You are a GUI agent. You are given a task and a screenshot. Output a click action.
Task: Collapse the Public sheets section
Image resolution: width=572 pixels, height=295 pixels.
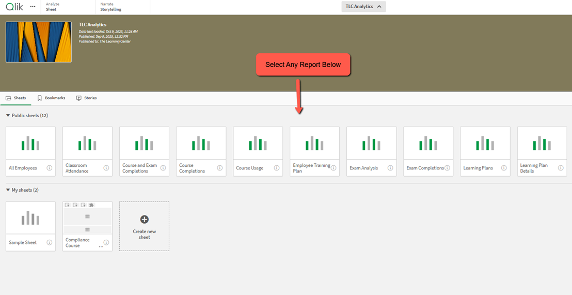pyautogui.click(x=8, y=116)
